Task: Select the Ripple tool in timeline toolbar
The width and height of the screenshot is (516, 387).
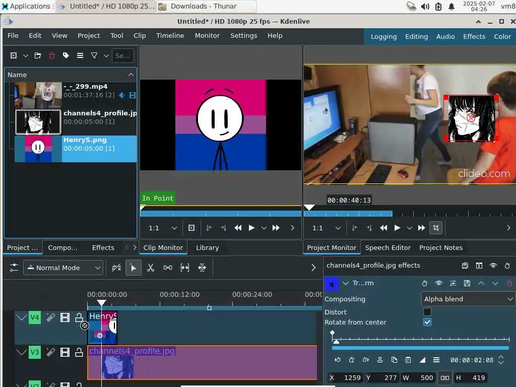Action: pyautogui.click(x=202, y=268)
